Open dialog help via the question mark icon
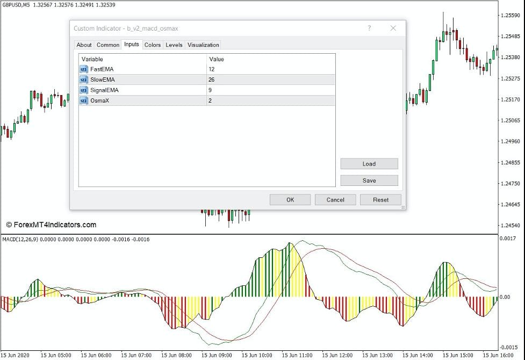This screenshot has height=360, width=525. (369, 28)
